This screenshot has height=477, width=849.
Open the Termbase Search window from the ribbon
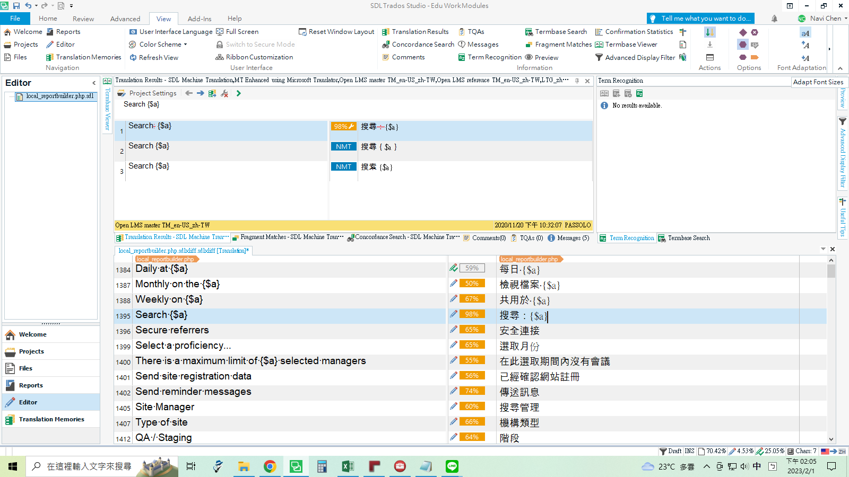tap(556, 32)
